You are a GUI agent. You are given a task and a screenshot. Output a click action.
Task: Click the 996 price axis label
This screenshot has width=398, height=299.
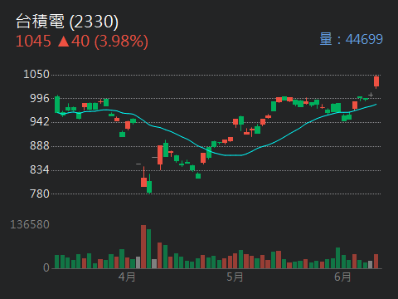click(40, 98)
